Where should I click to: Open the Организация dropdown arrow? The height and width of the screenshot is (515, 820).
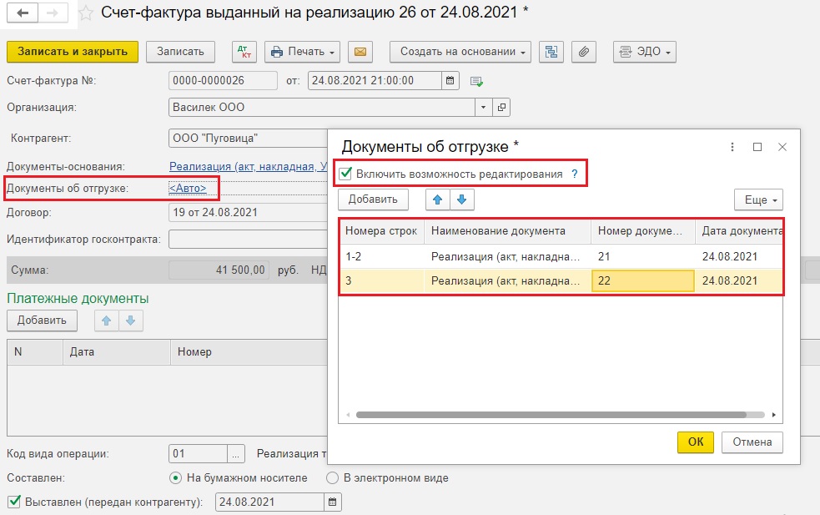(483, 108)
